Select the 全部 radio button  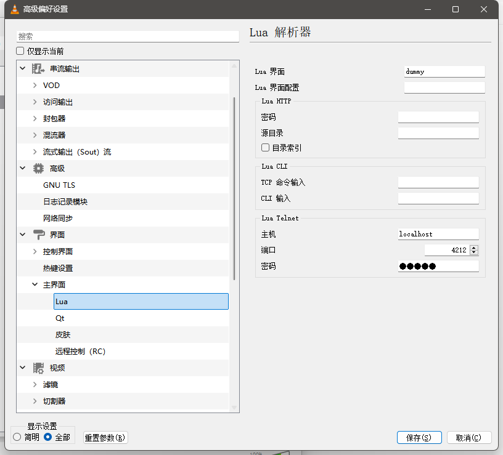coord(48,437)
